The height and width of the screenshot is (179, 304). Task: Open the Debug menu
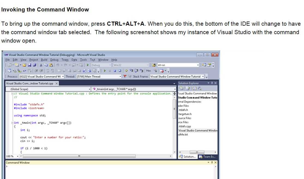[54, 60]
